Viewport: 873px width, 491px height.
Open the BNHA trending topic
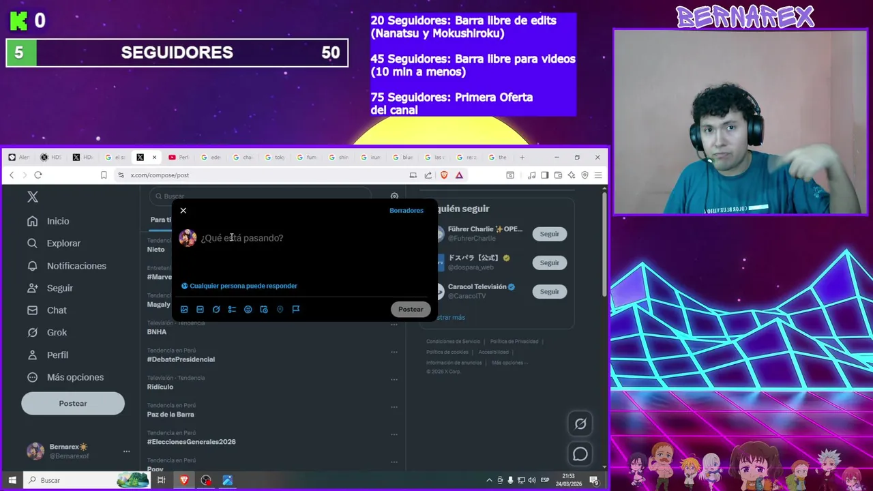[x=157, y=332]
